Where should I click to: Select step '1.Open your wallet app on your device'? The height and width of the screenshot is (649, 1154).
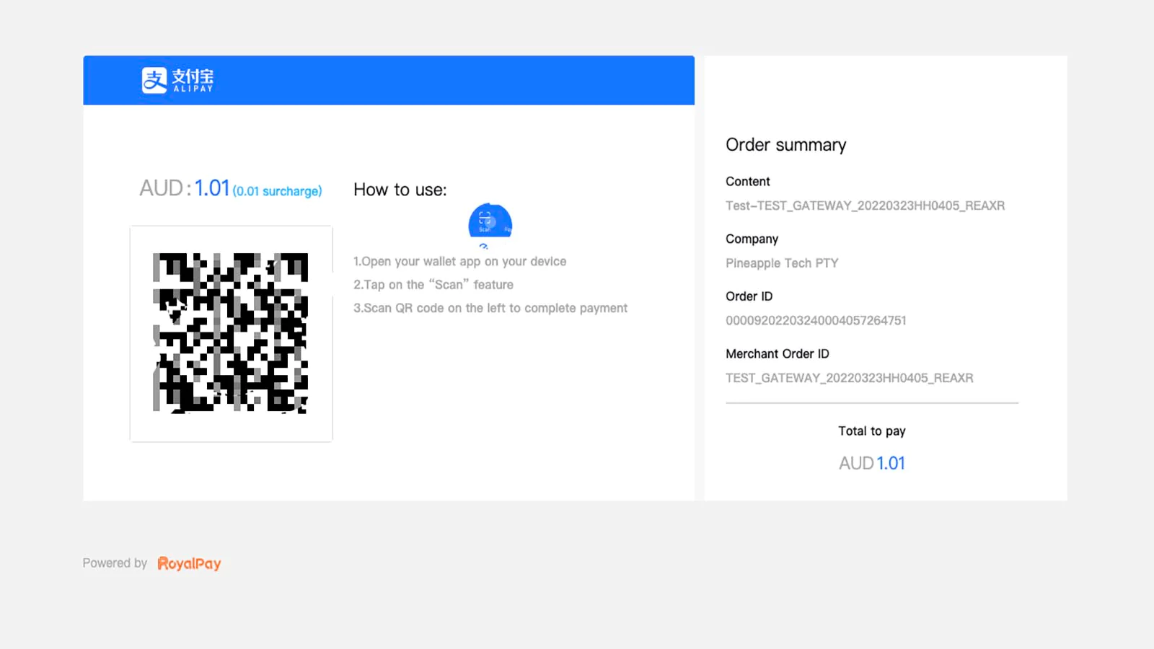coord(460,262)
